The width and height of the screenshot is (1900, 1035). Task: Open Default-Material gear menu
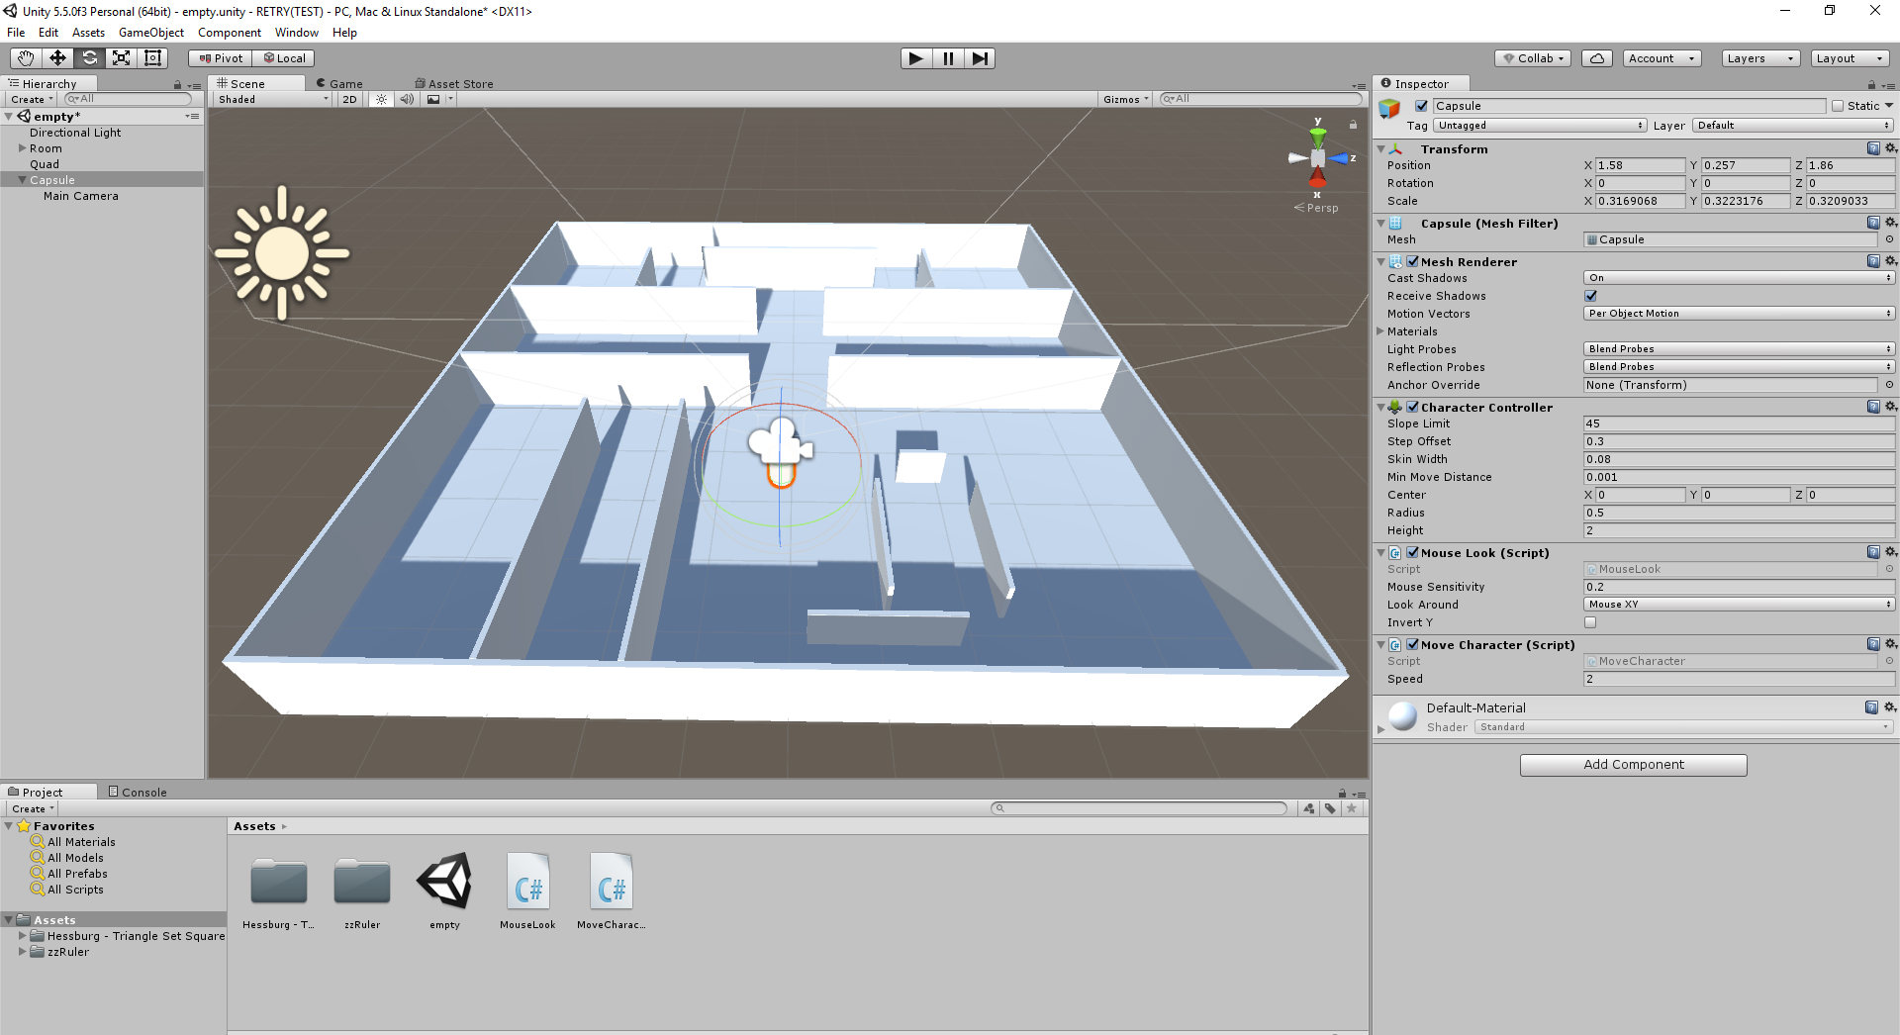(1890, 707)
